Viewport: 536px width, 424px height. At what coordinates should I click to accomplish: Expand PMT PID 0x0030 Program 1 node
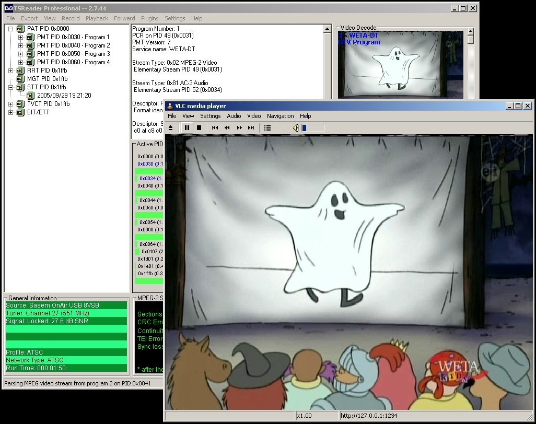click(x=20, y=37)
